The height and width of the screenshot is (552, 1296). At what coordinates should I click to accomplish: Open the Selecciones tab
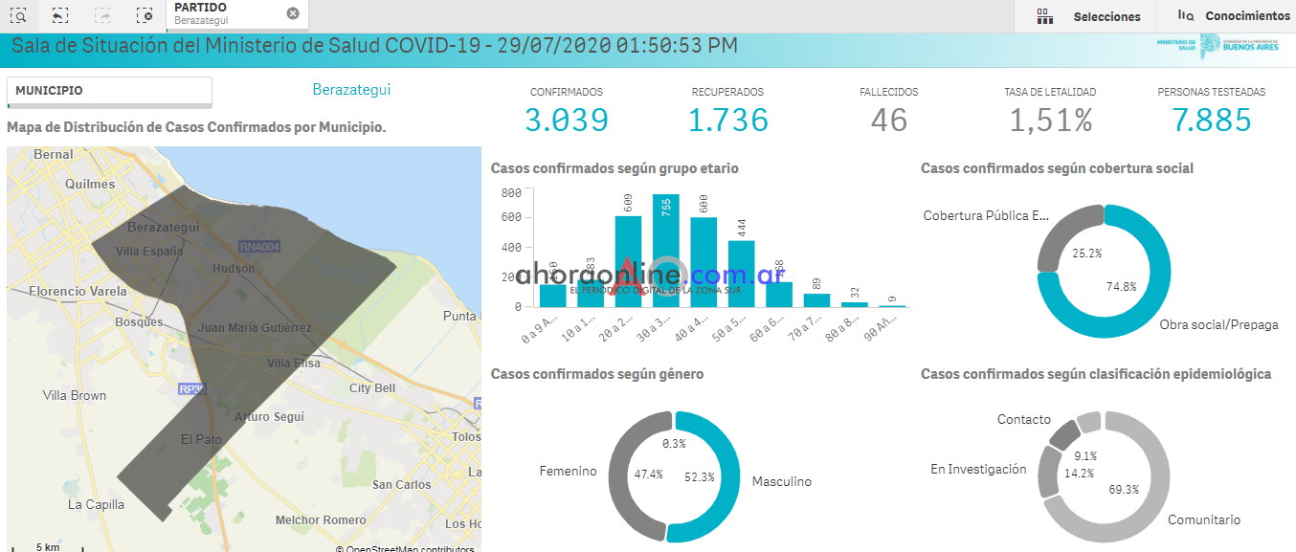(x=1106, y=16)
